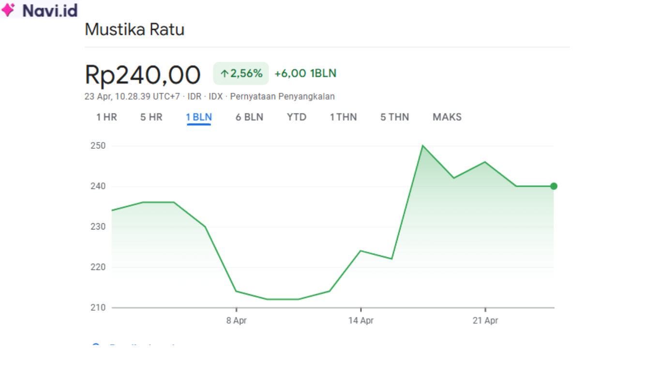Click the 8 Apr date axis label
The height and width of the screenshot is (371, 661).
(236, 321)
